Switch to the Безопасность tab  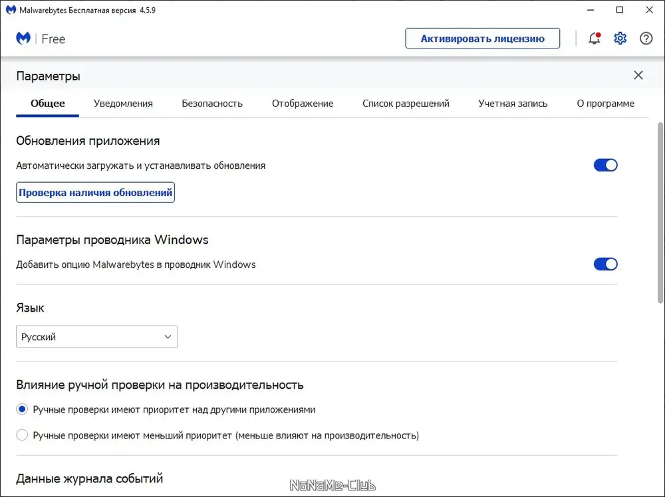212,104
